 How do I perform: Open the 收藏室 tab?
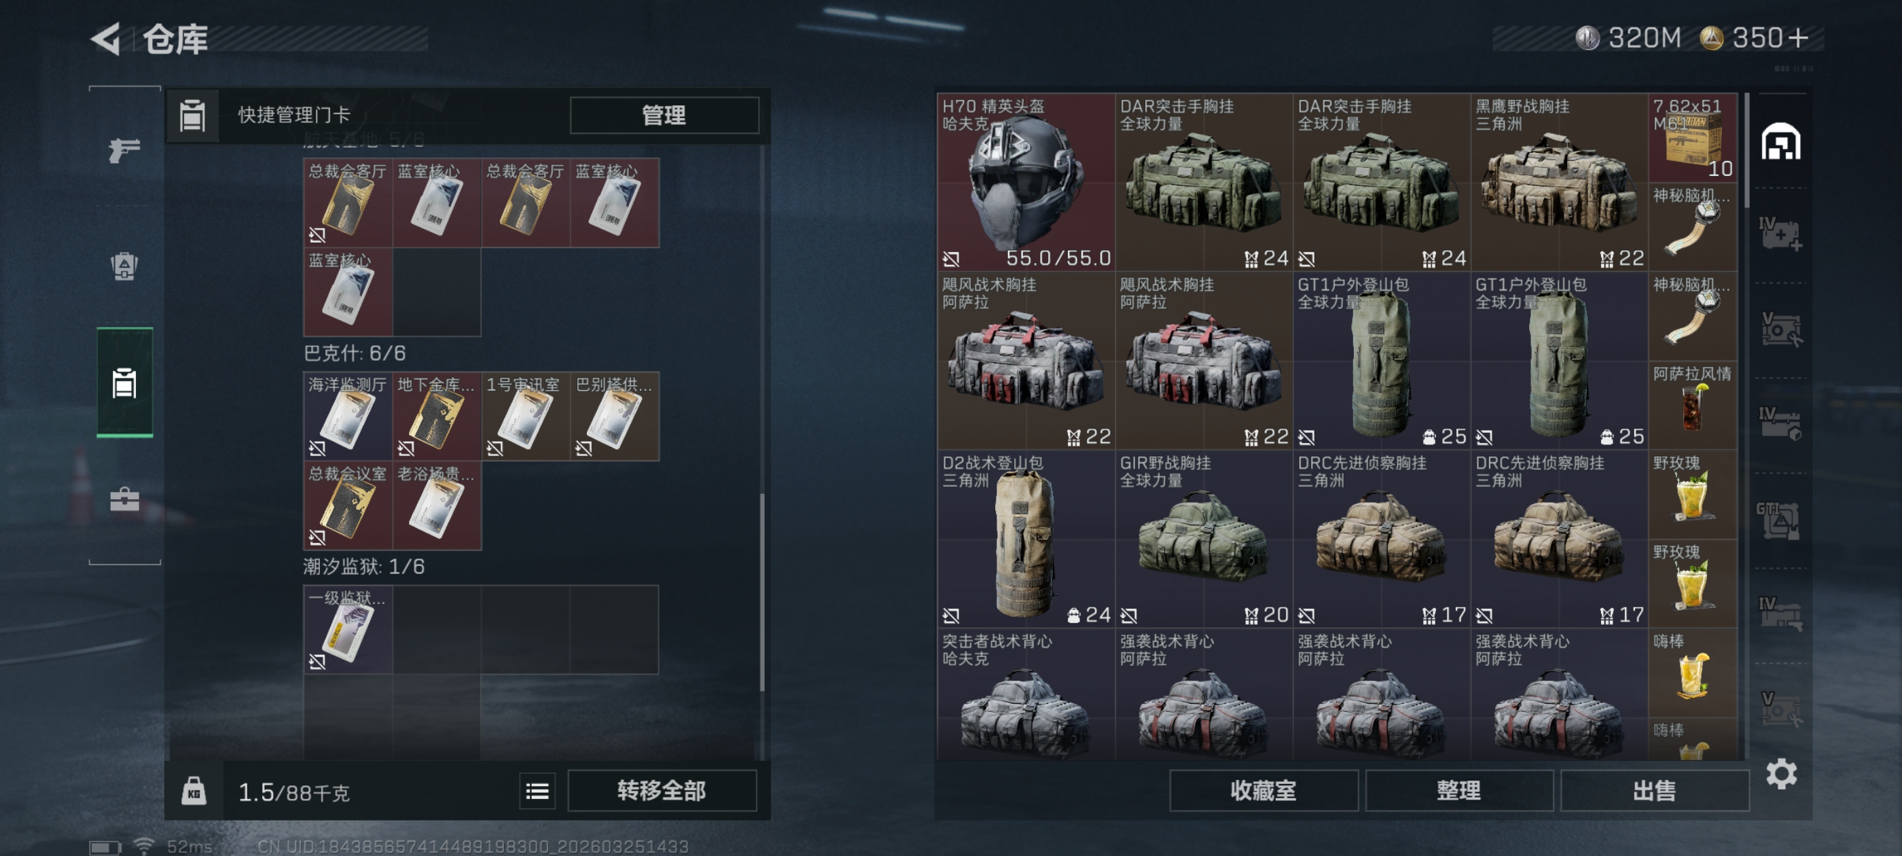1263,790
